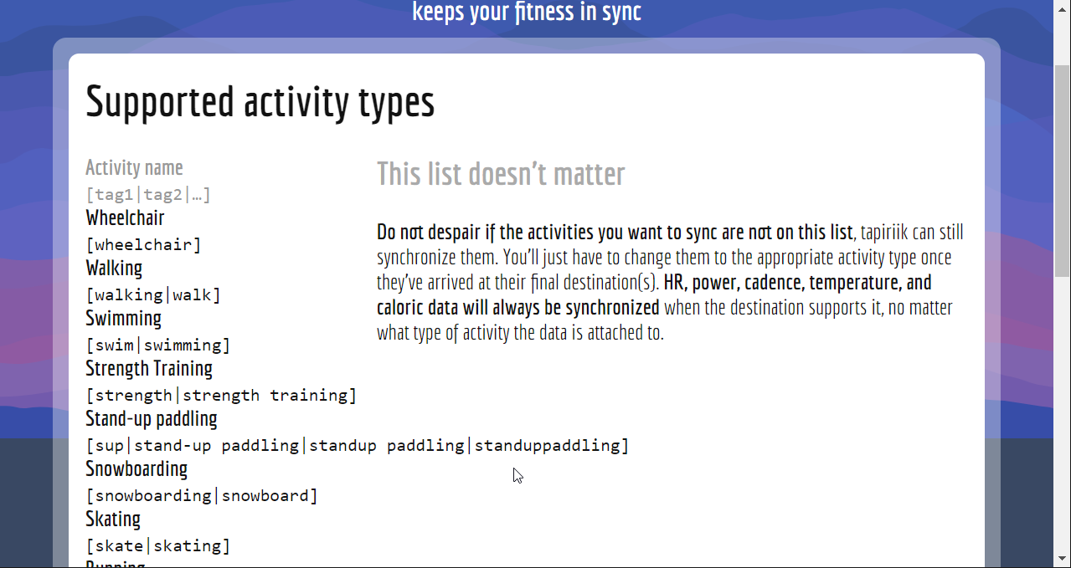The width and height of the screenshot is (1071, 568).
Task: Select the Snowboarding activity name
Action: click(x=136, y=468)
